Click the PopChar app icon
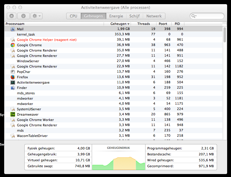 pos(13,72)
